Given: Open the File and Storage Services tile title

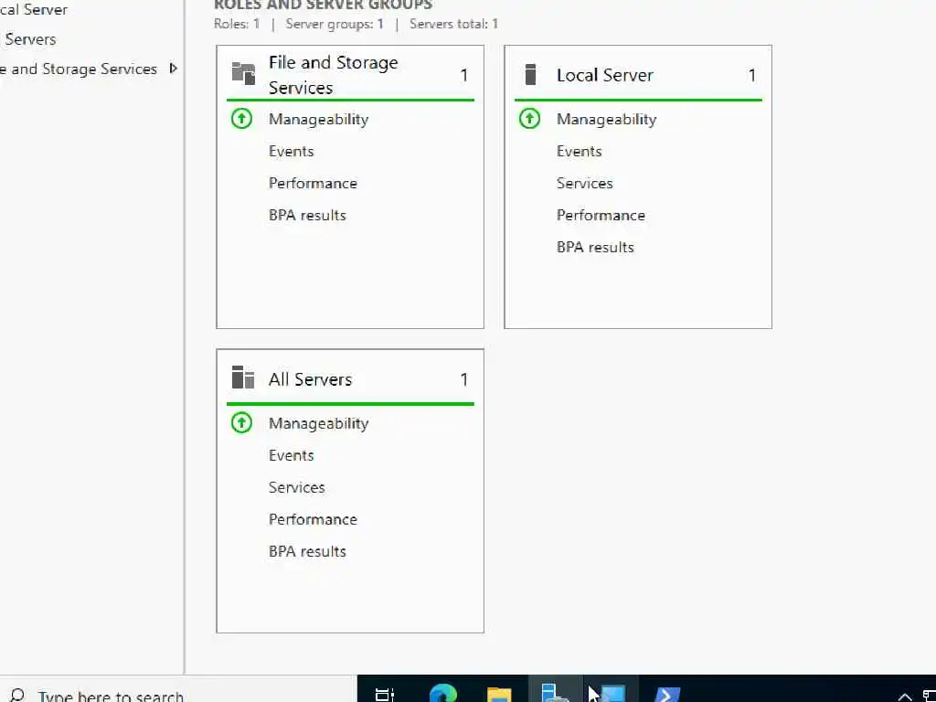Looking at the screenshot, I should tap(333, 75).
